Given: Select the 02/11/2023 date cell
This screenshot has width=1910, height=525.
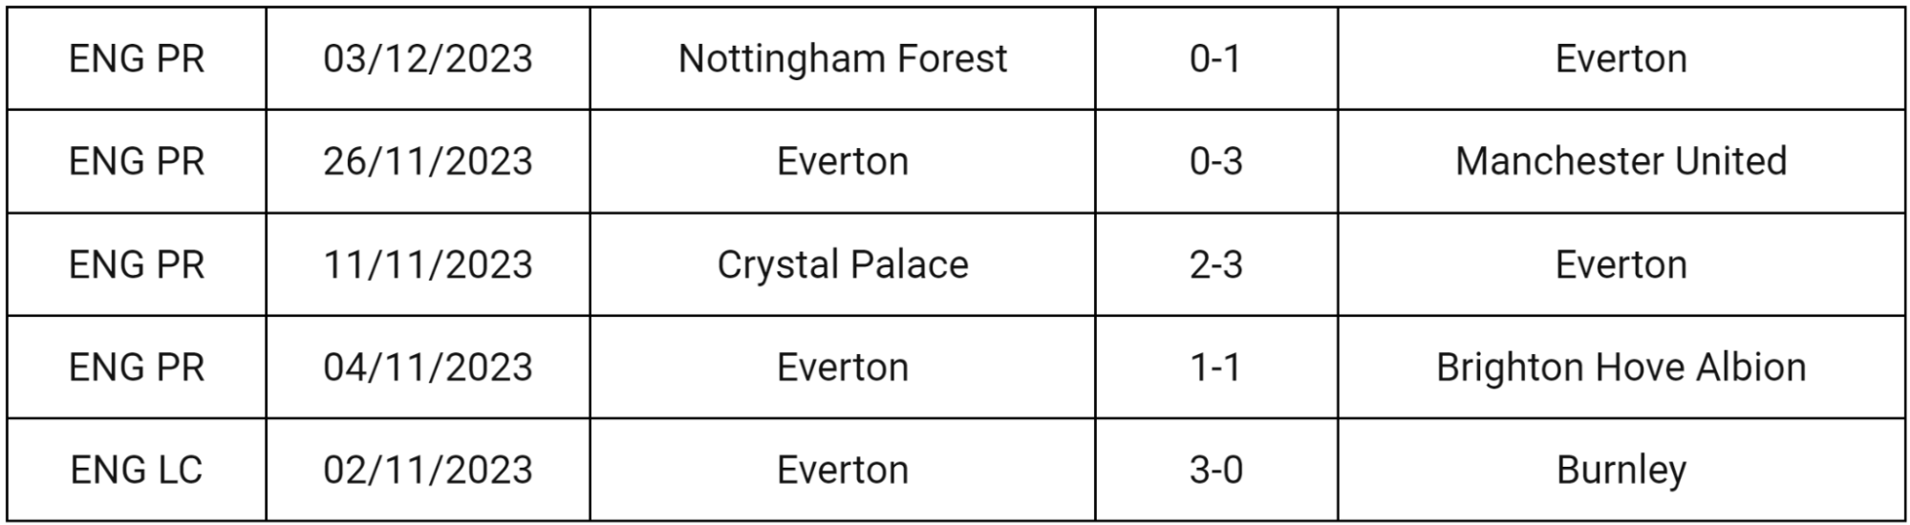Looking at the screenshot, I should pos(428,470).
